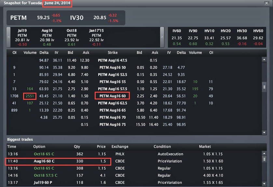
Task: Click call volume 164
Action: [30, 89]
